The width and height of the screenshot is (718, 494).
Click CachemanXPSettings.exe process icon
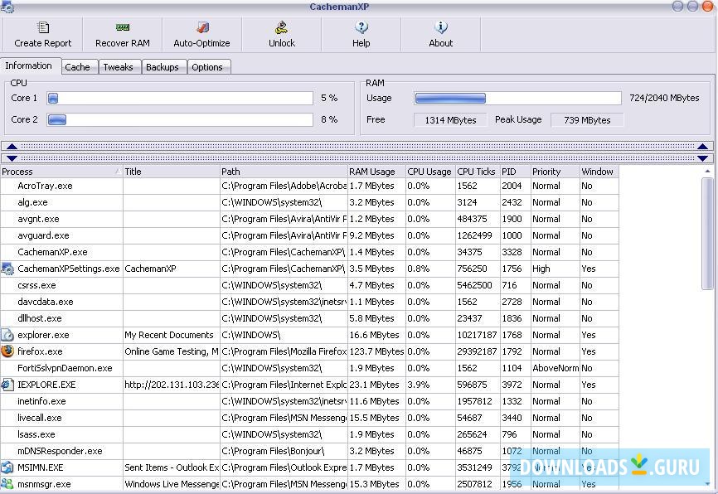pos(7,269)
